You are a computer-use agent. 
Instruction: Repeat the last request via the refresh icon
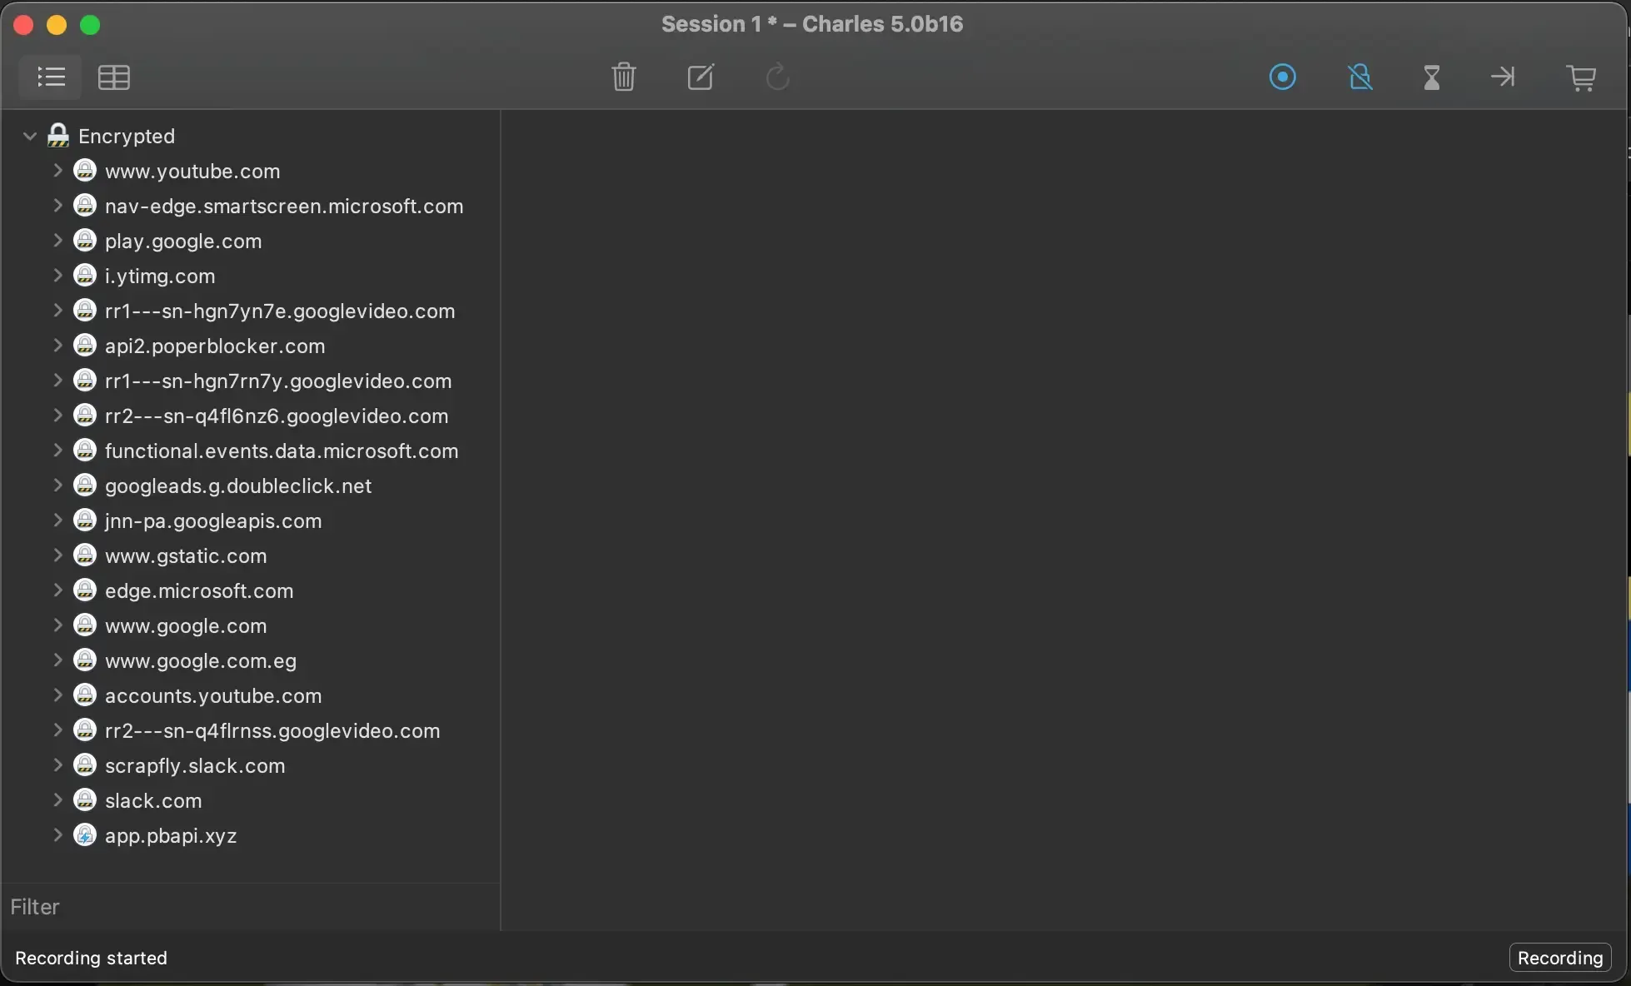point(776,77)
